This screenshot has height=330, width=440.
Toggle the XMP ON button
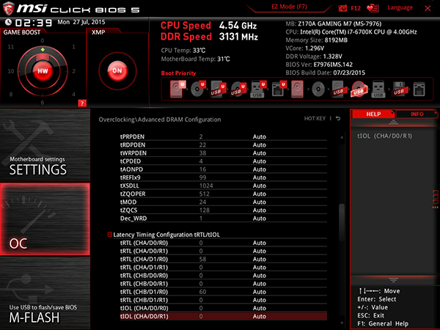click(117, 70)
